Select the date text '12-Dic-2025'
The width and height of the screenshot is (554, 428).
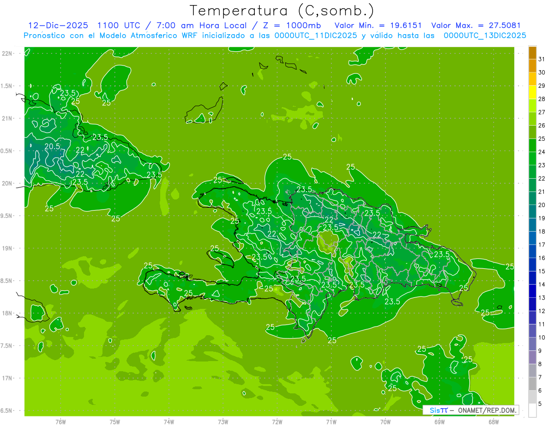58,25
